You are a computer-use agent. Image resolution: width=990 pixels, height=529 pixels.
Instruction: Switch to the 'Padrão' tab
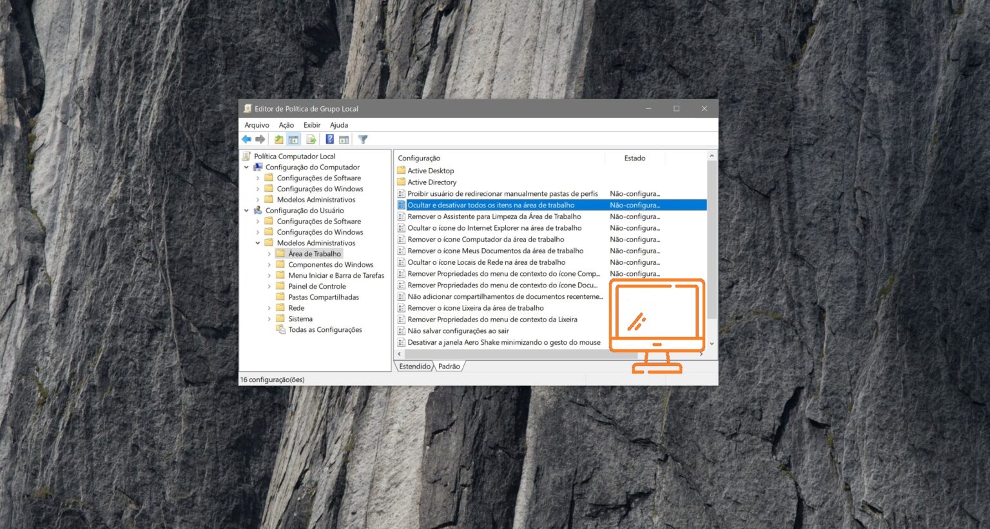point(449,366)
